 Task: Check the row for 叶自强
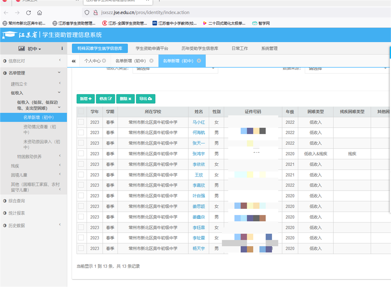[81, 196]
